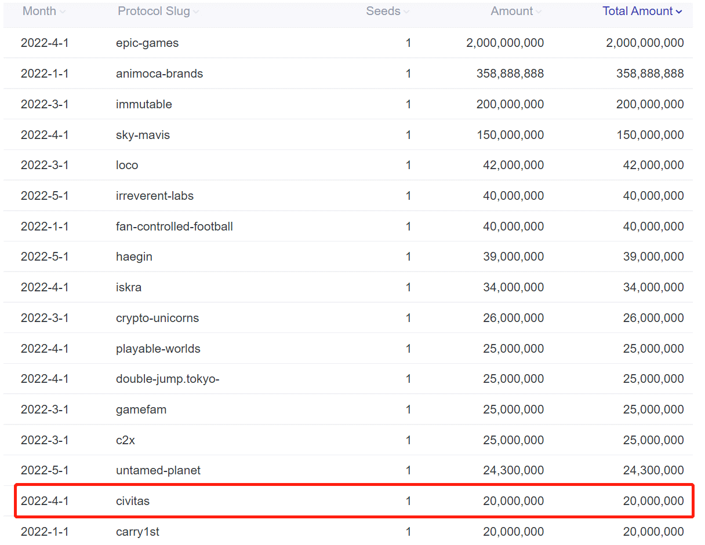Sort the table by Seeds column
This screenshot has width=705, height=545.
[x=388, y=11]
